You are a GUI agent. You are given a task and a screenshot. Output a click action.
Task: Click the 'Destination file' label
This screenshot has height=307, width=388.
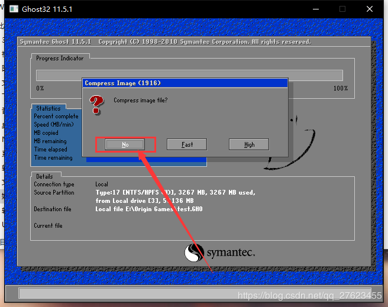[x=53, y=209]
